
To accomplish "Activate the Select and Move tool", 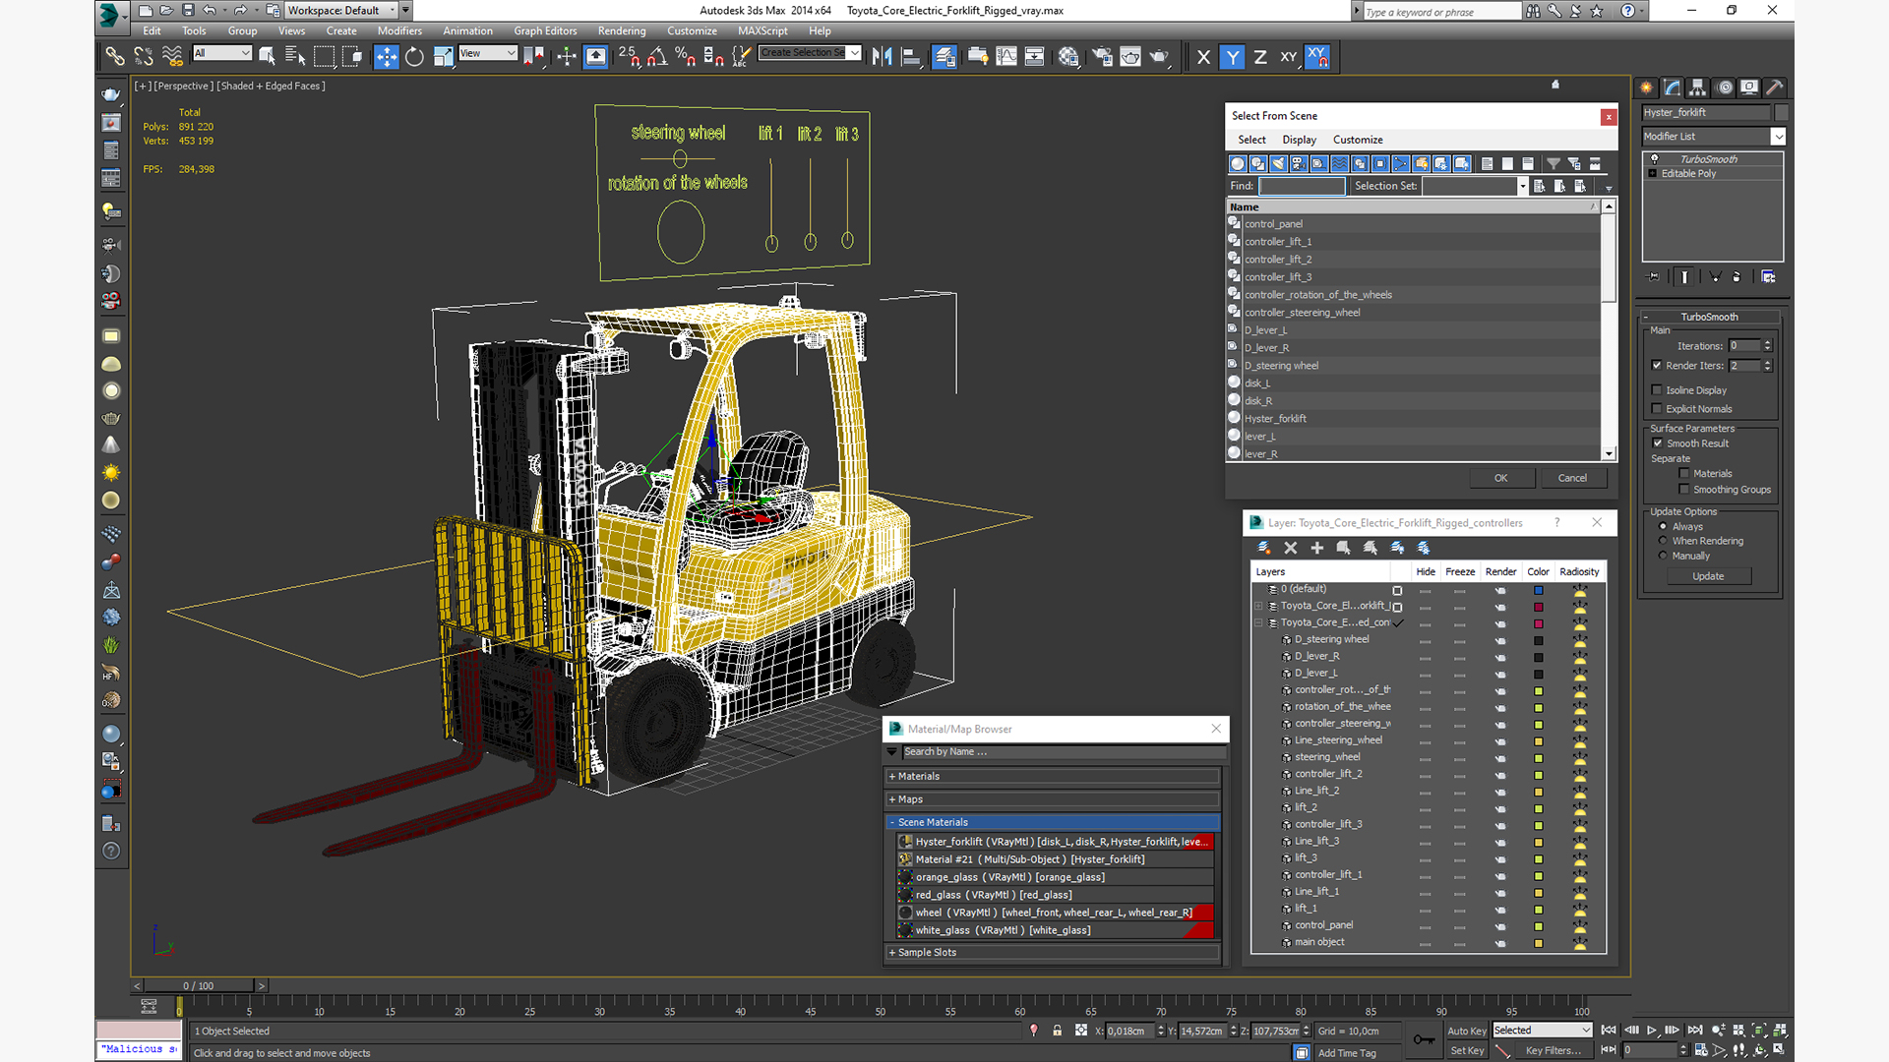I will click(x=387, y=57).
